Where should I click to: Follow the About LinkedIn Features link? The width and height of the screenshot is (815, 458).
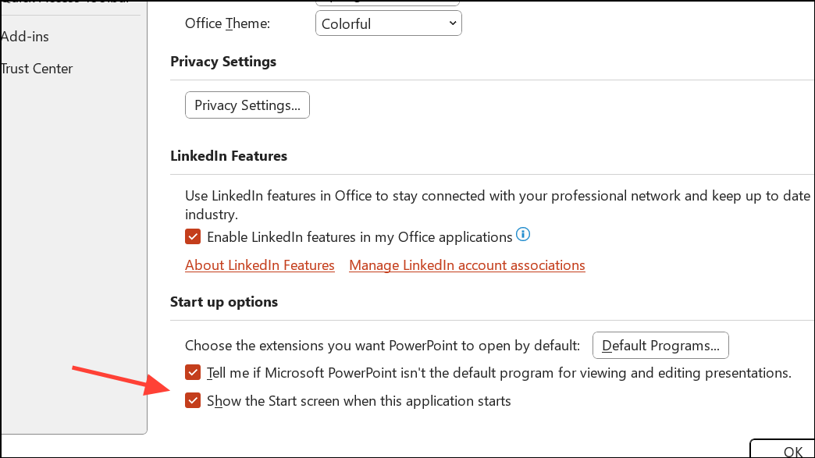click(x=260, y=265)
